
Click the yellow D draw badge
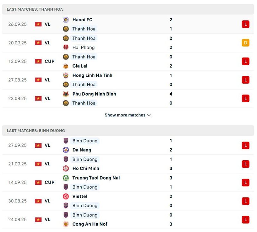coord(245,43)
